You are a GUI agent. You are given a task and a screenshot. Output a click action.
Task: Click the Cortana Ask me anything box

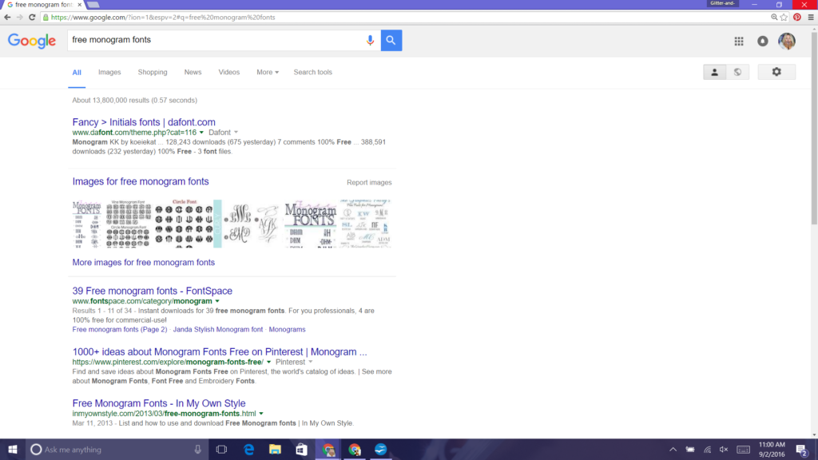(115, 450)
